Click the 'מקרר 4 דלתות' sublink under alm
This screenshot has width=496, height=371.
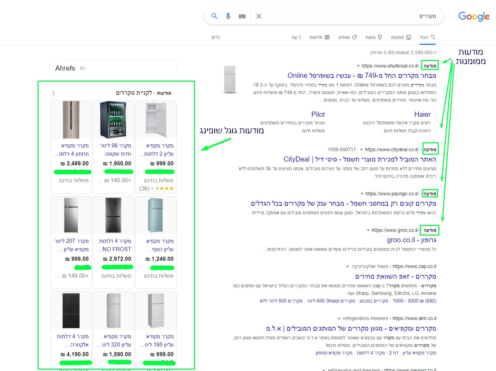point(371,353)
